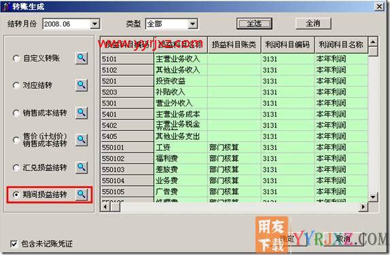
Task: Select the 期间损益结转 radio option
Action: pos(16,195)
